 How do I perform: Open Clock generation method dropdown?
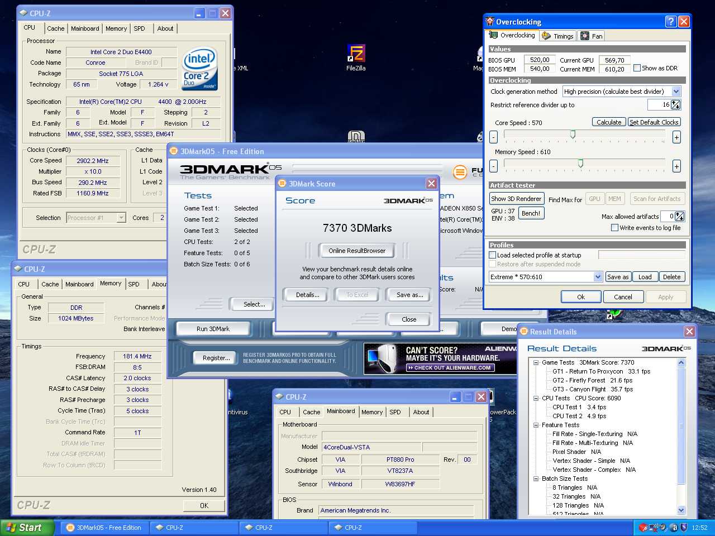676,92
